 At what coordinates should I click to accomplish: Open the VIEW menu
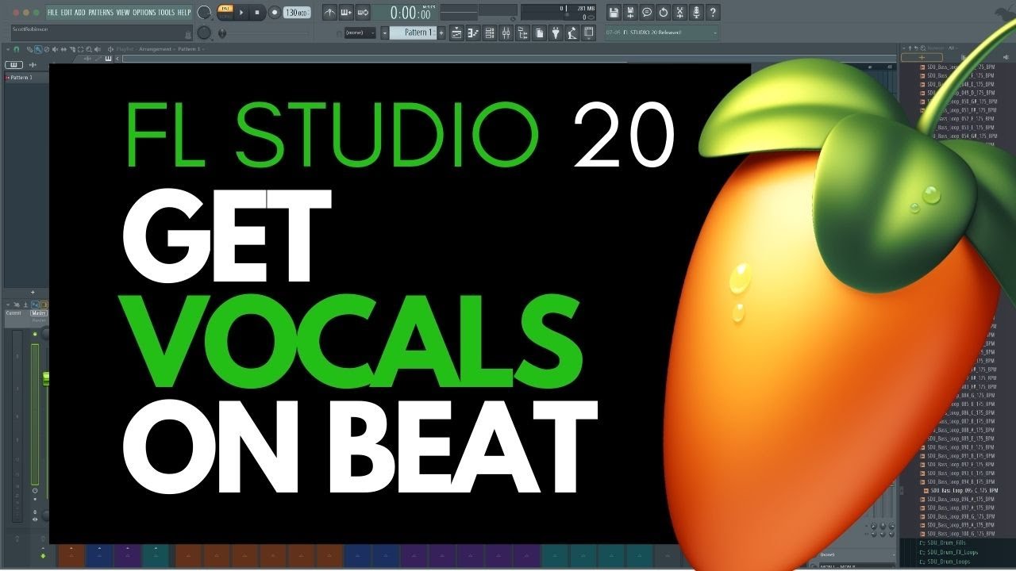click(123, 13)
